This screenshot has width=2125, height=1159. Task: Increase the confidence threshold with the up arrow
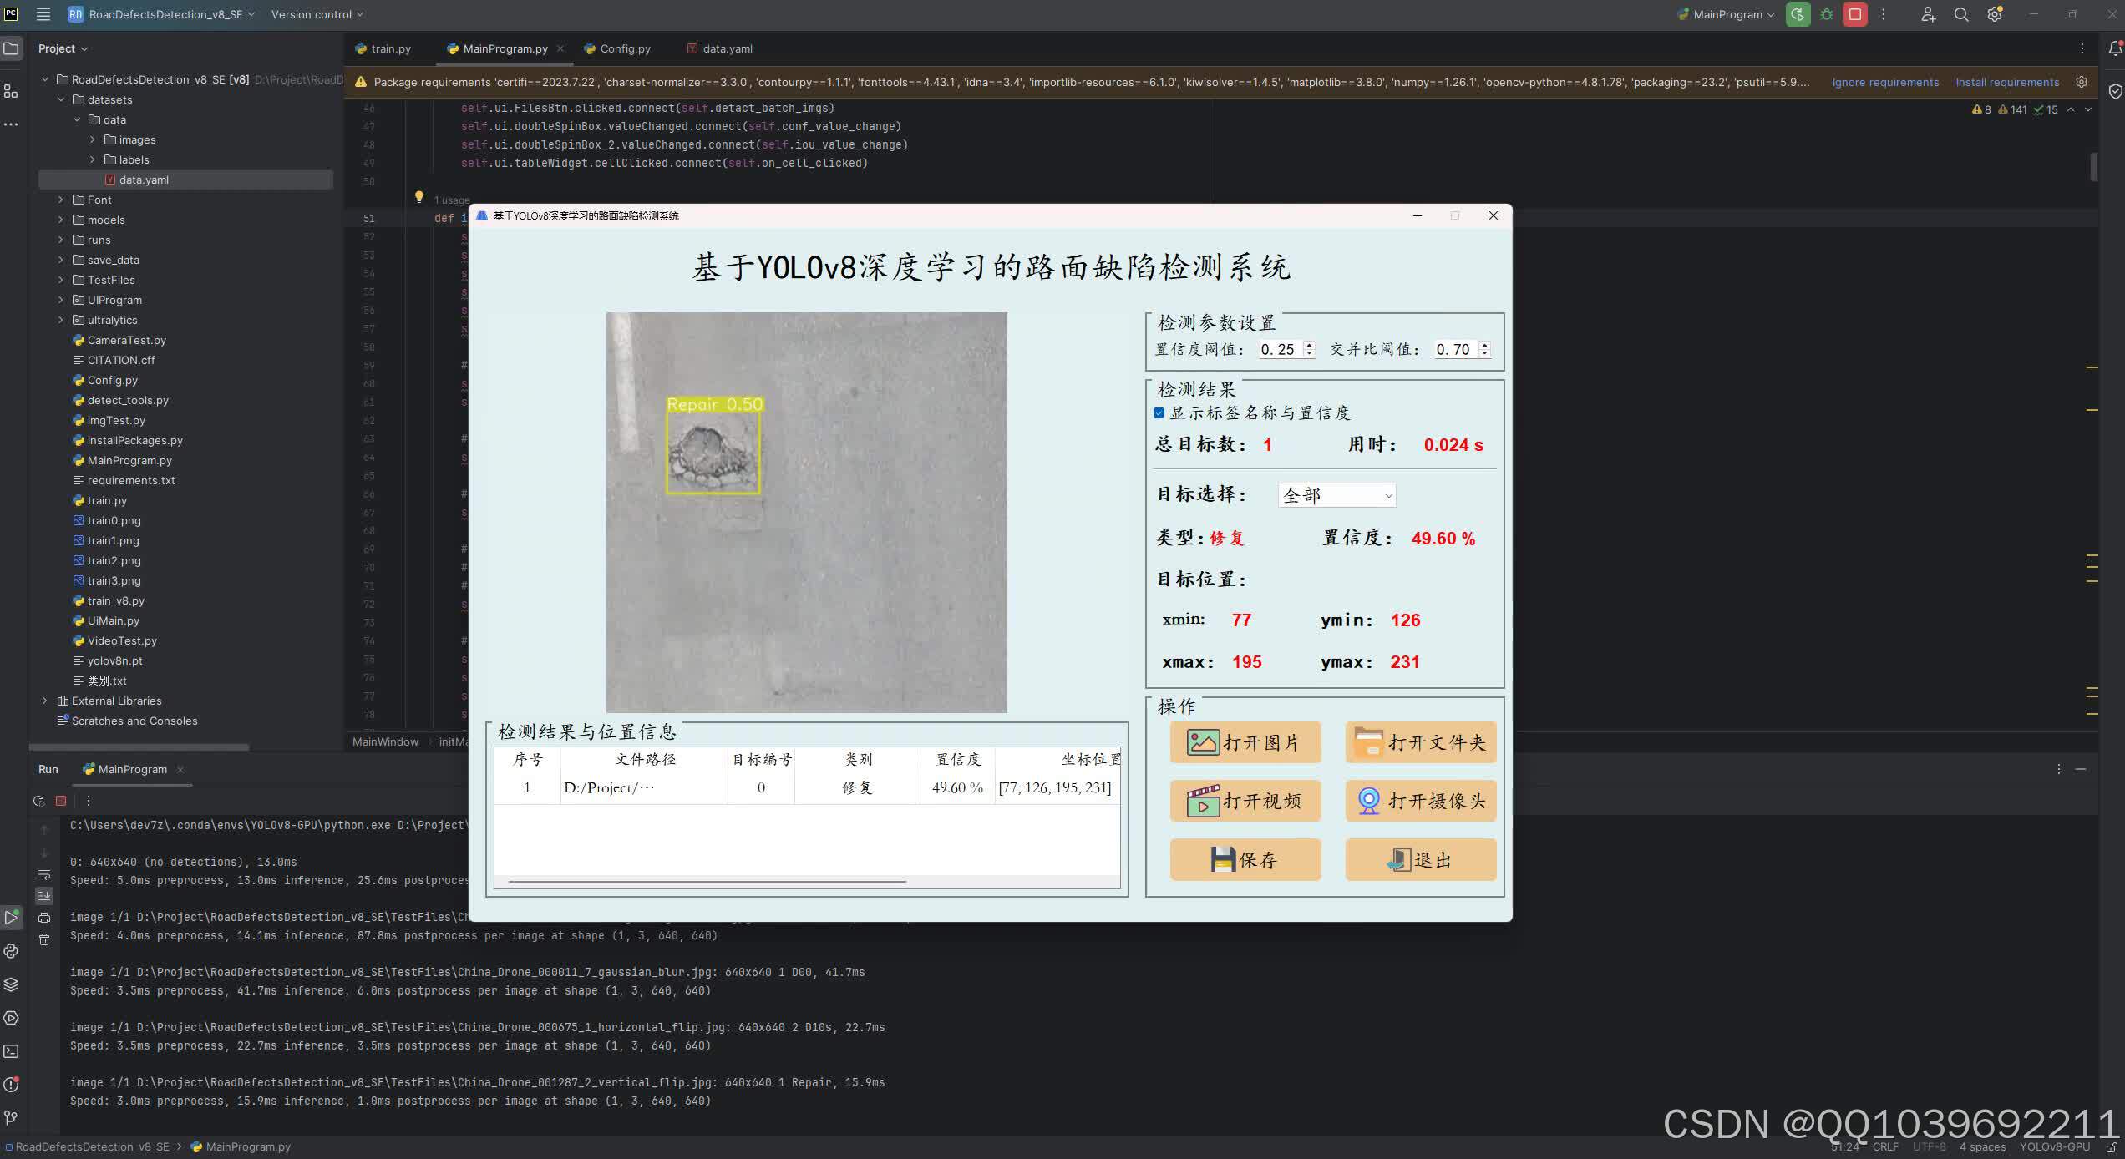click(x=1309, y=345)
